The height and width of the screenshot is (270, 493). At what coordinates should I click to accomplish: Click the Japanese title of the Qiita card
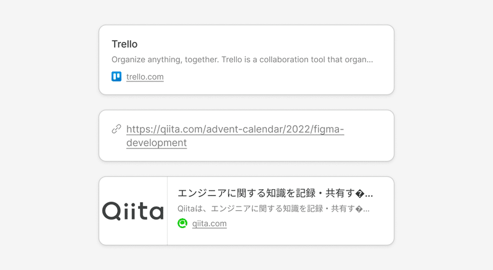coord(275,193)
